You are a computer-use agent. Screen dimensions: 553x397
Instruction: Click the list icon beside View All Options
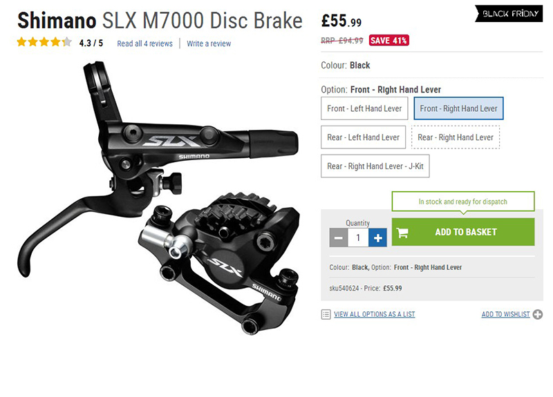(326, 314)
